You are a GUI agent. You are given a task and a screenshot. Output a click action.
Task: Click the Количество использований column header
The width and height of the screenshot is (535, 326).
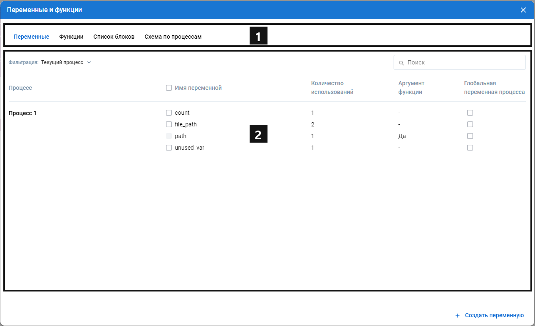pos(332,88)
